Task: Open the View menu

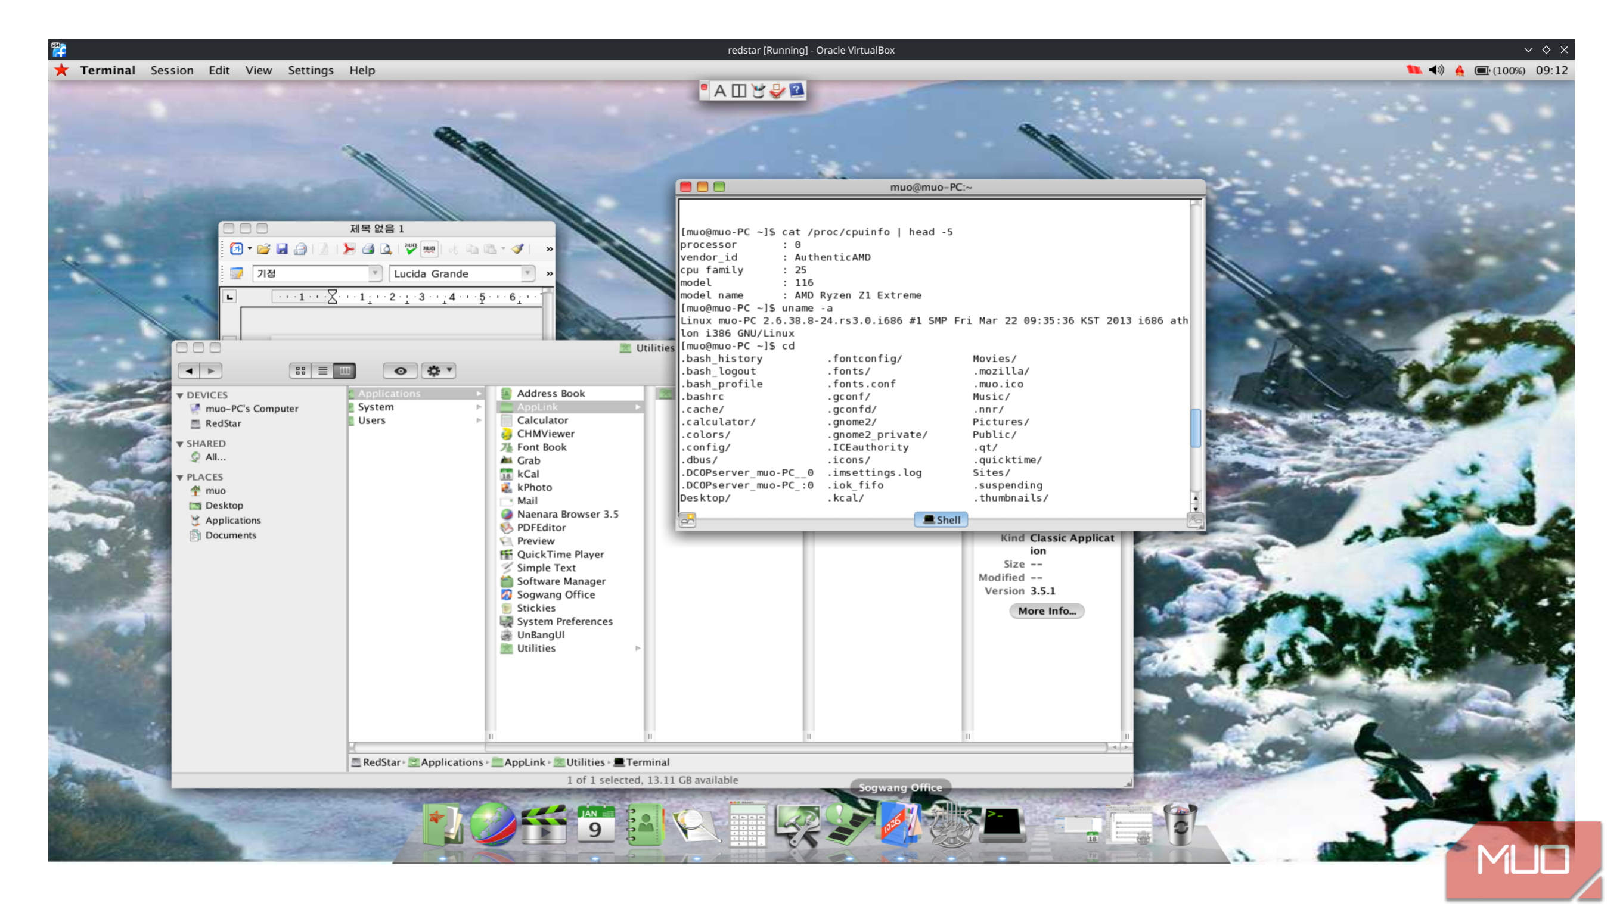Action: (259, 70)
